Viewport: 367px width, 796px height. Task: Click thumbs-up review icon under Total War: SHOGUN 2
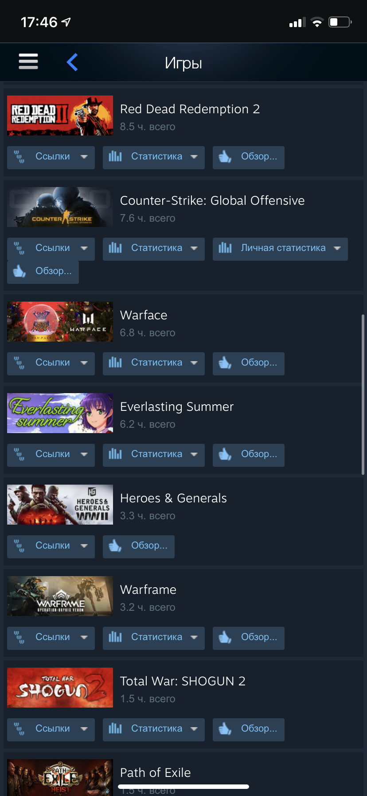pos(225,728)
